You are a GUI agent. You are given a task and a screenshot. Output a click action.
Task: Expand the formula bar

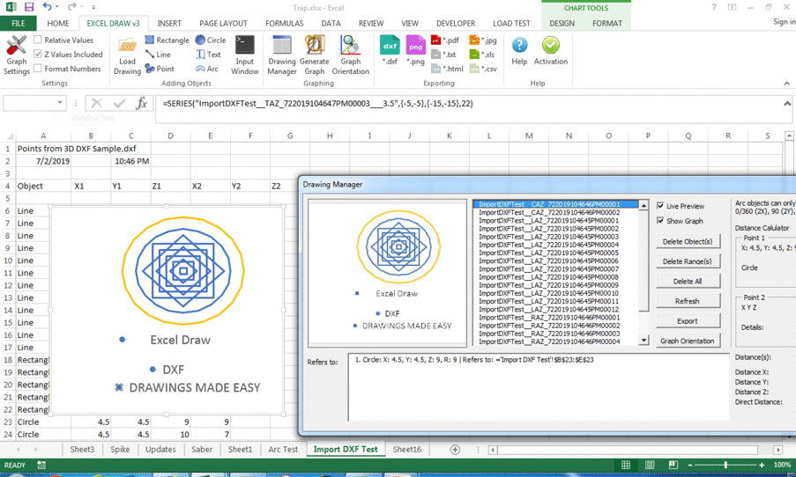[787, 104]
